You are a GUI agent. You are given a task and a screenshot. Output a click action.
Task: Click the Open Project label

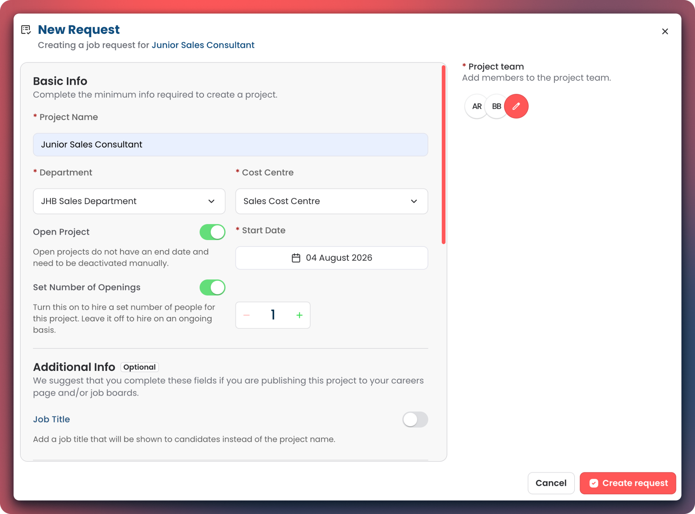tap(61, 232)
